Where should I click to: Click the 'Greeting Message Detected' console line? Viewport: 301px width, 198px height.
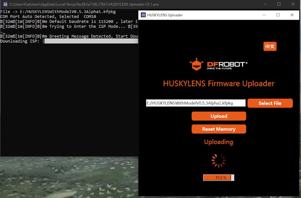(x=69, y=36)
